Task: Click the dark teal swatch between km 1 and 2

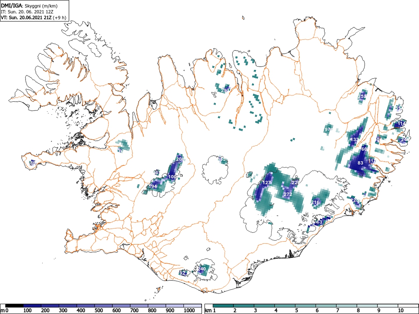Action: tap(223, 306)
